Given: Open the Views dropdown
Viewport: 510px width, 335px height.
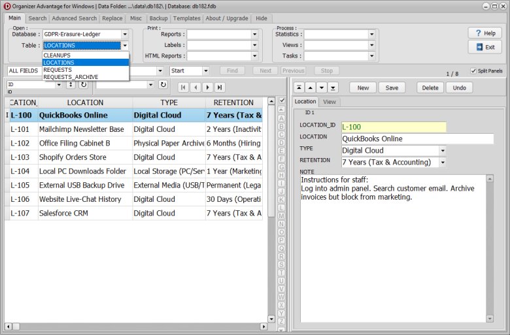Looking at the screenshot, I should click(372, 45).
